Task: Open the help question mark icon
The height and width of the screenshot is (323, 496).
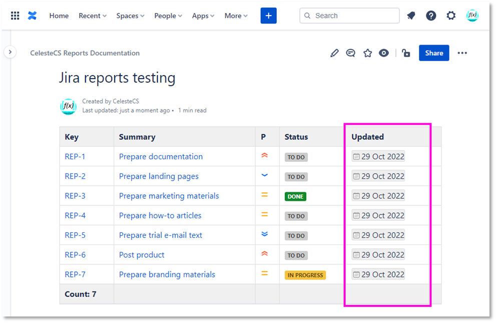Action: 431,16
